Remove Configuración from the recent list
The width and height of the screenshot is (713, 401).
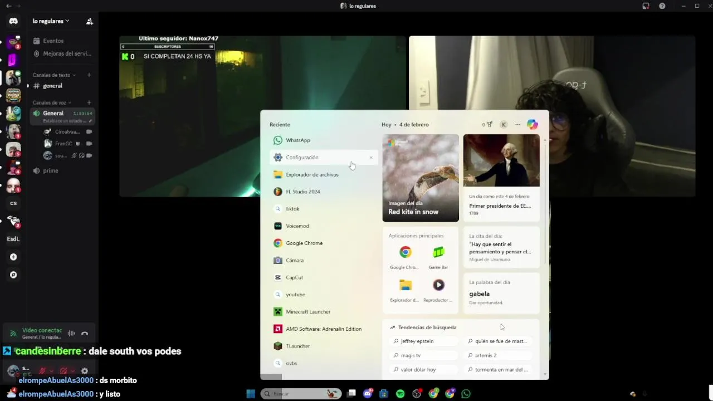tap(371, 158)
